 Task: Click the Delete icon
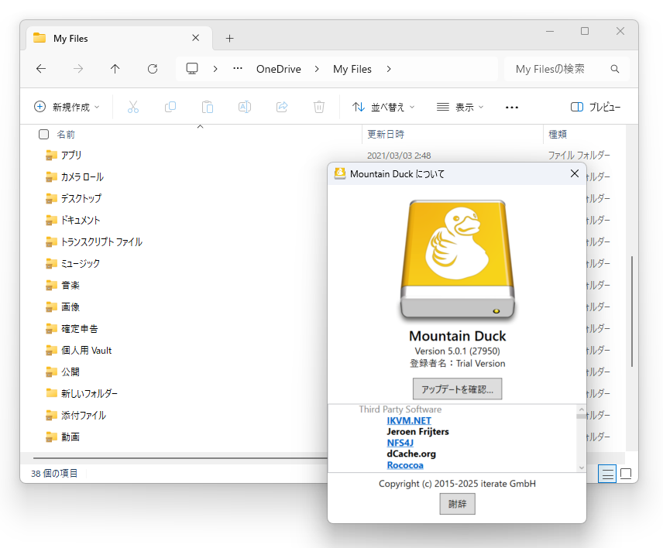tap(318, 108)
